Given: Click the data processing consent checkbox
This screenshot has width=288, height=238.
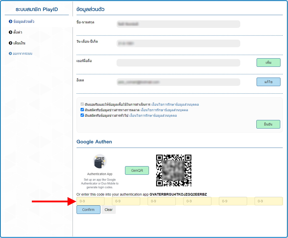Looking at the screenshot, I should [82, 104].
